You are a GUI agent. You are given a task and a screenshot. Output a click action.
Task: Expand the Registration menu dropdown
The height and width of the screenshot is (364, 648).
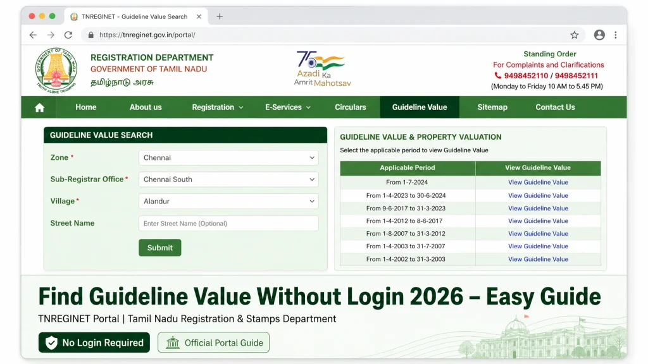click(218, 107)
